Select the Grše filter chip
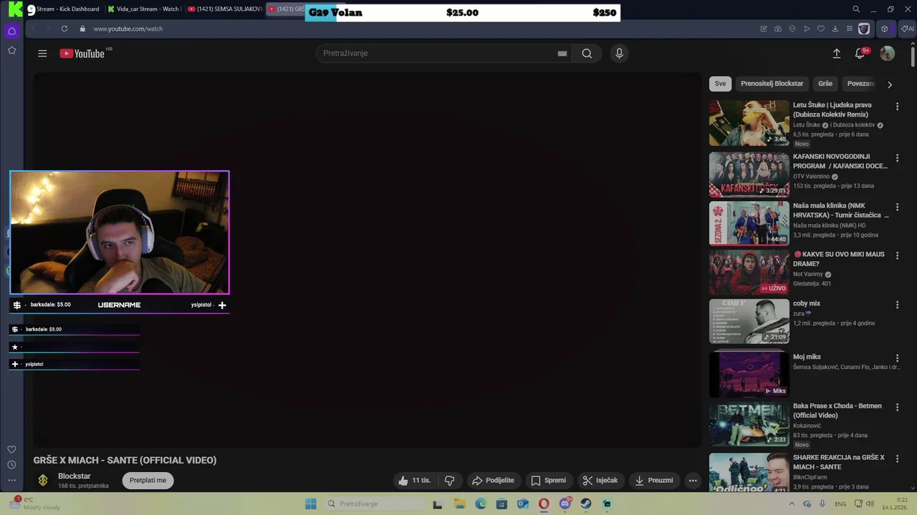The width and height of the screenshot is (917, 515). click(x=825, y=84)
